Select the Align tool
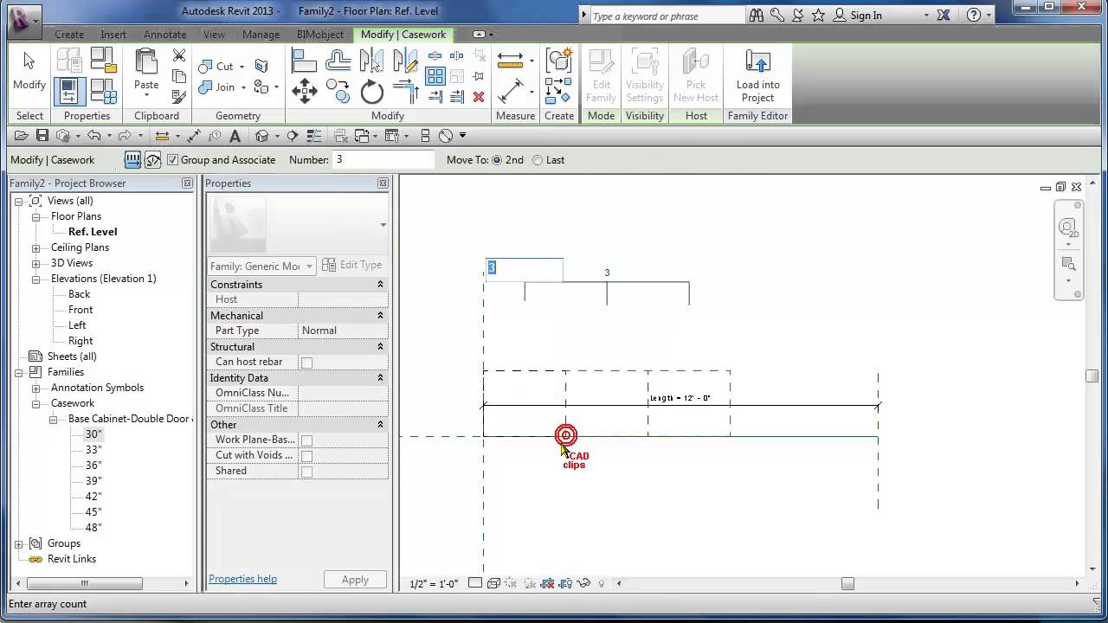The width and height of the screenshot is (1108, 623). pyautogui.click(x=304, y=61)
